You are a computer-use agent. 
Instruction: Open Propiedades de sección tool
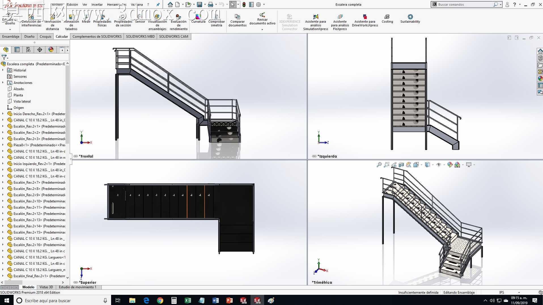pos(123,21)
